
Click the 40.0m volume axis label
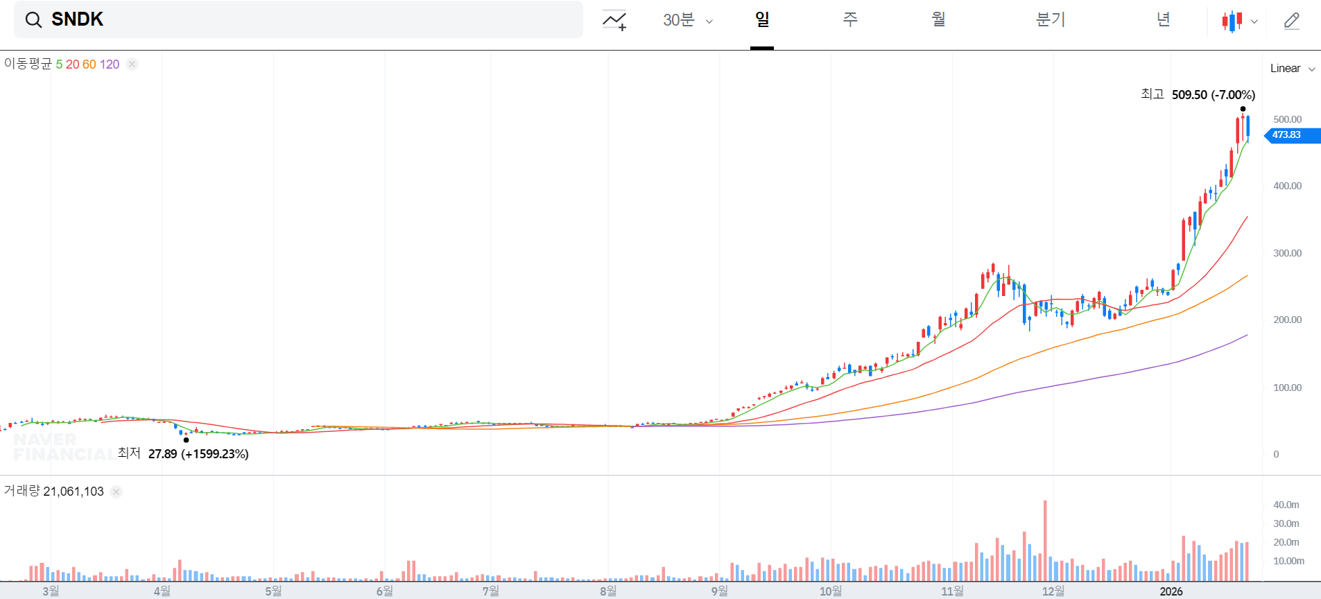coord(1286,505)
